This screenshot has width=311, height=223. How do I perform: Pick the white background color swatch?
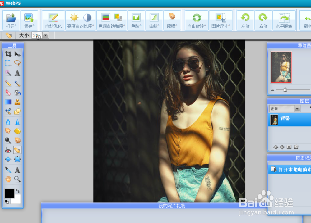(x=17, y=200)
